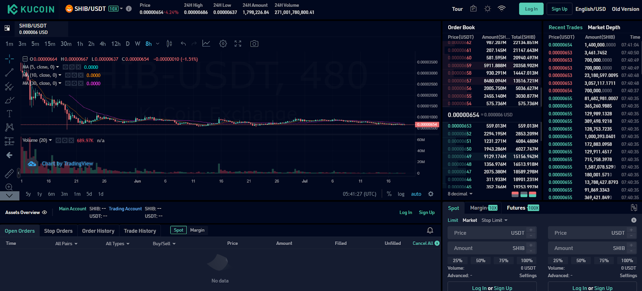642x291 pixels.
Task: Toggle light/dark theme sun icon
Action: (488, 8)
